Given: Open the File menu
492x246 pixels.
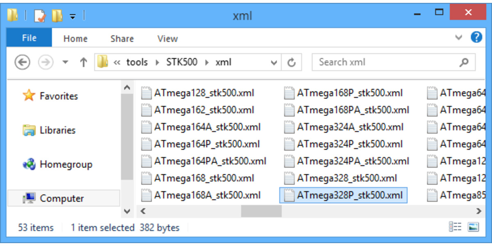Looking at the screenshot, I should click(x=29, y=38).
